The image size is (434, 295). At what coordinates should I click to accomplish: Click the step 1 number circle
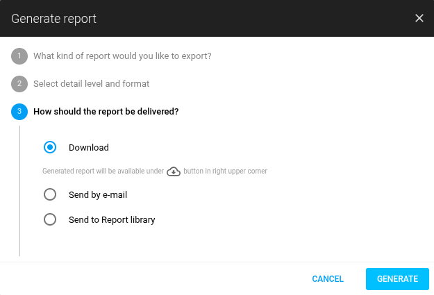pos(19,56)
